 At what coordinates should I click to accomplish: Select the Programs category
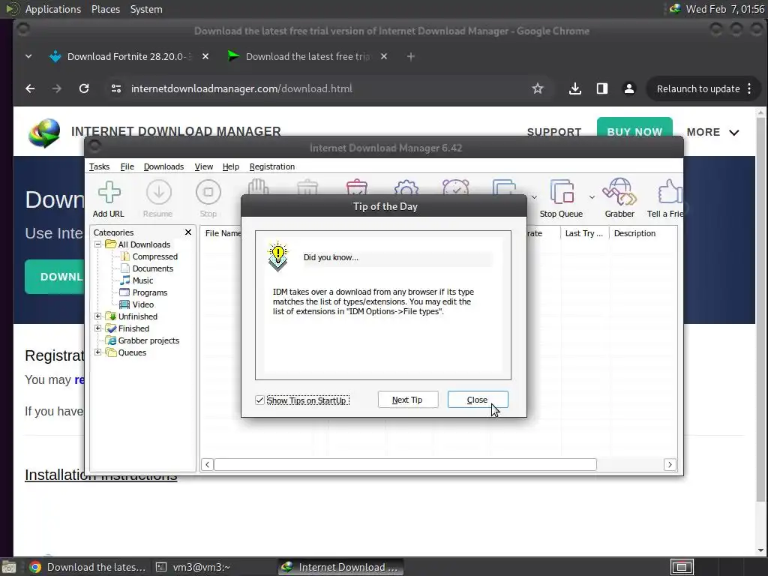(143, 292)
